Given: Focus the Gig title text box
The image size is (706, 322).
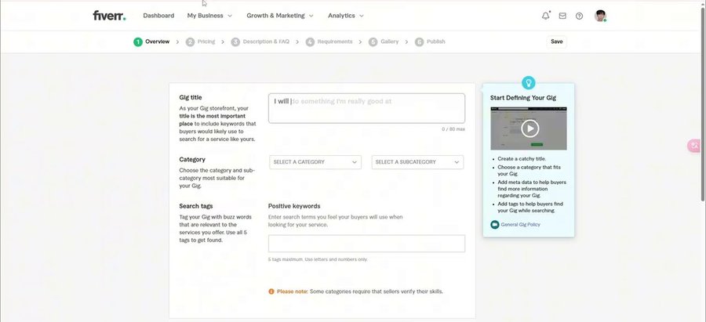Looking at the screenshot, I should click(366, 108).
